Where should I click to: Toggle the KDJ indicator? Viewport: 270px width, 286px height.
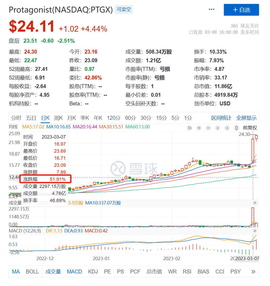pyautogui.click(x=93, y=272)
